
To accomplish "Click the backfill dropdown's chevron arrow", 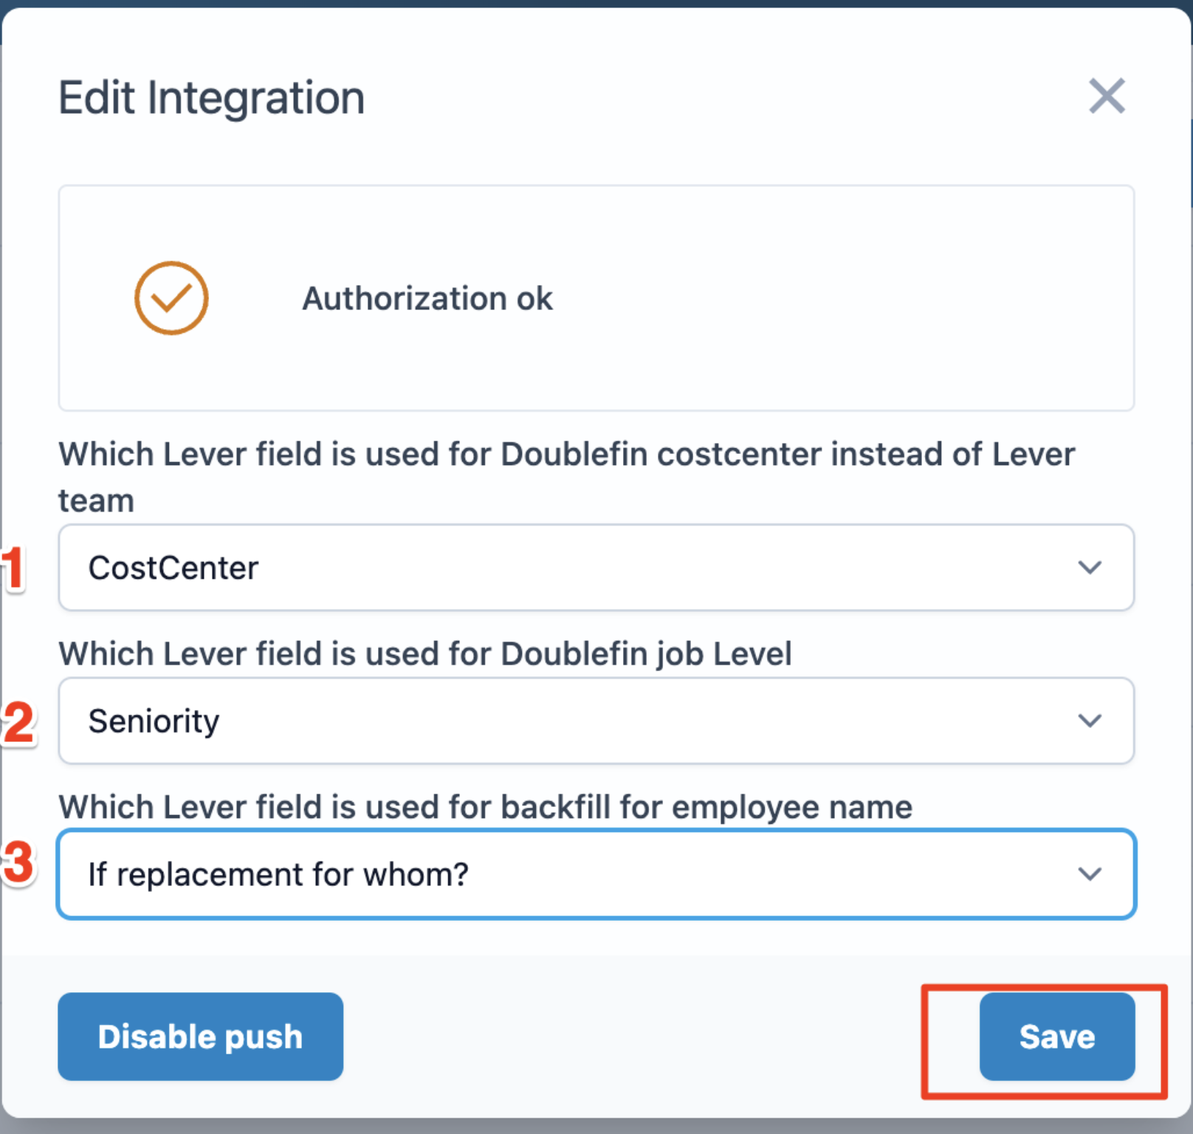I will click(1090, 875).
